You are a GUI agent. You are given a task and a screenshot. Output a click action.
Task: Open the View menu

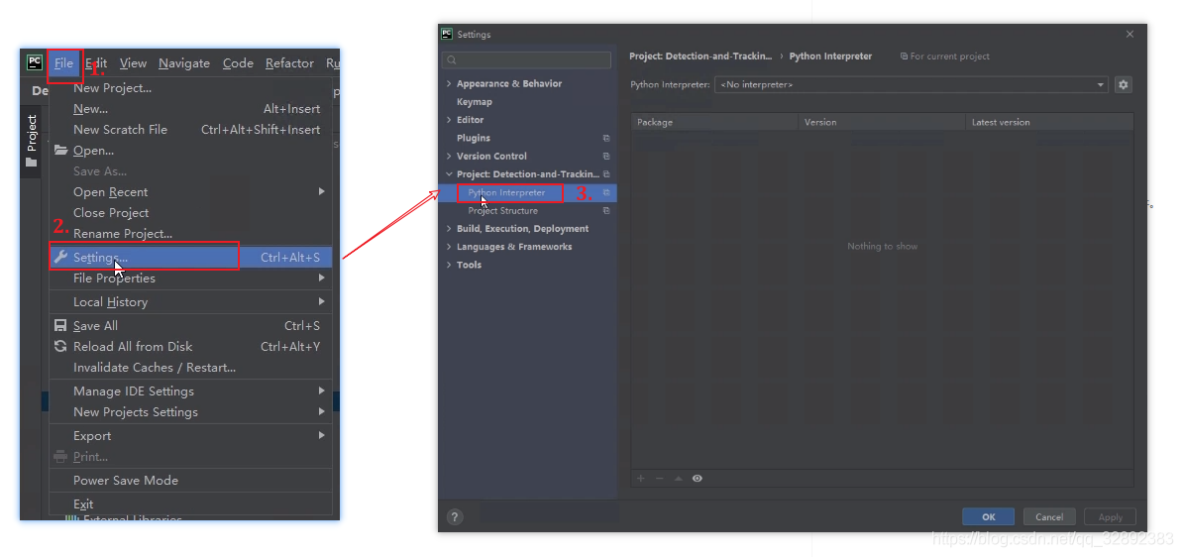tap(133, 63)
